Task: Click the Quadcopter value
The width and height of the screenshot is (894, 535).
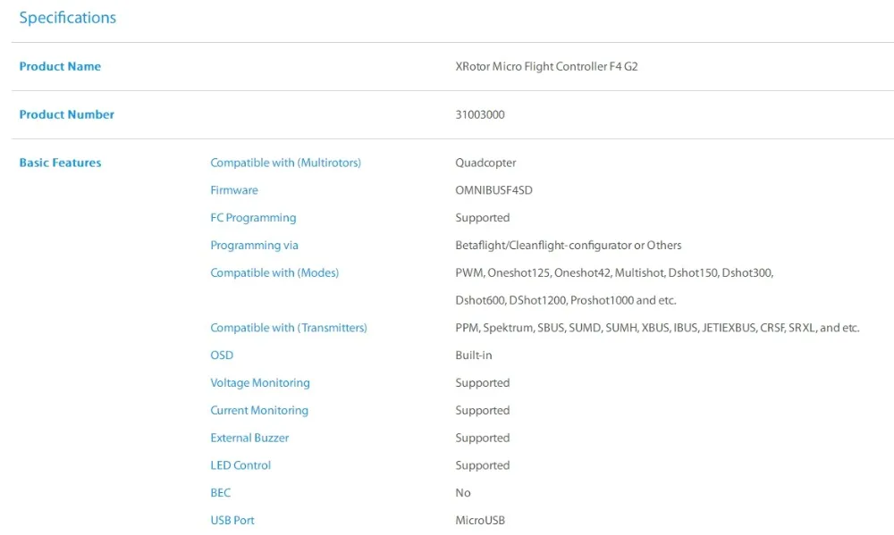Action: [x=485, y=163]
